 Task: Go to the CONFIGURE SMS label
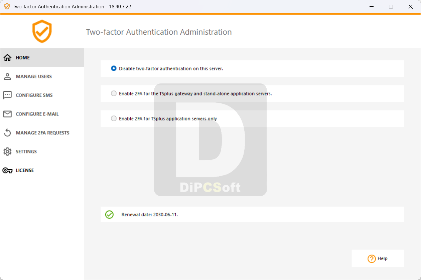click(34, 95)
